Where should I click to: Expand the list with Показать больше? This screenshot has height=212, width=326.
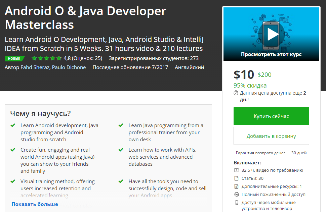35,204
